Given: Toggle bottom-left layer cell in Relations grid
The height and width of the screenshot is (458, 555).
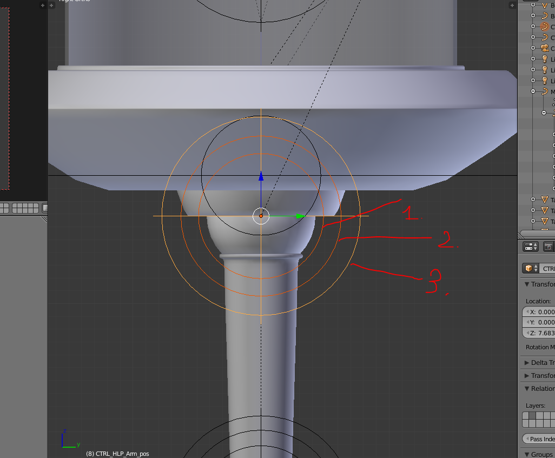Looking at the screenshot, I should 526,424.
